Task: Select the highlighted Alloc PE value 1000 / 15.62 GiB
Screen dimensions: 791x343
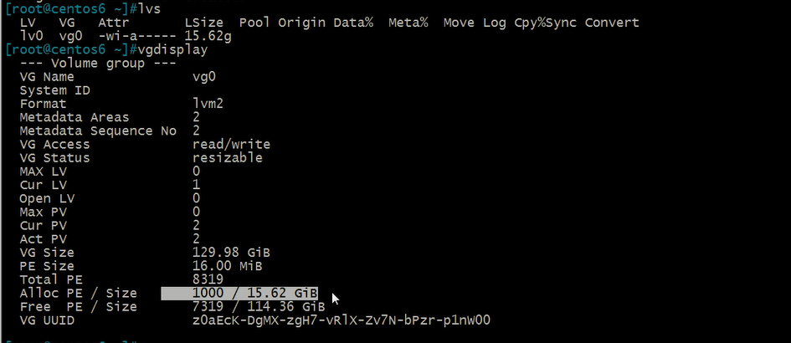Action: [x=254, y=293]
